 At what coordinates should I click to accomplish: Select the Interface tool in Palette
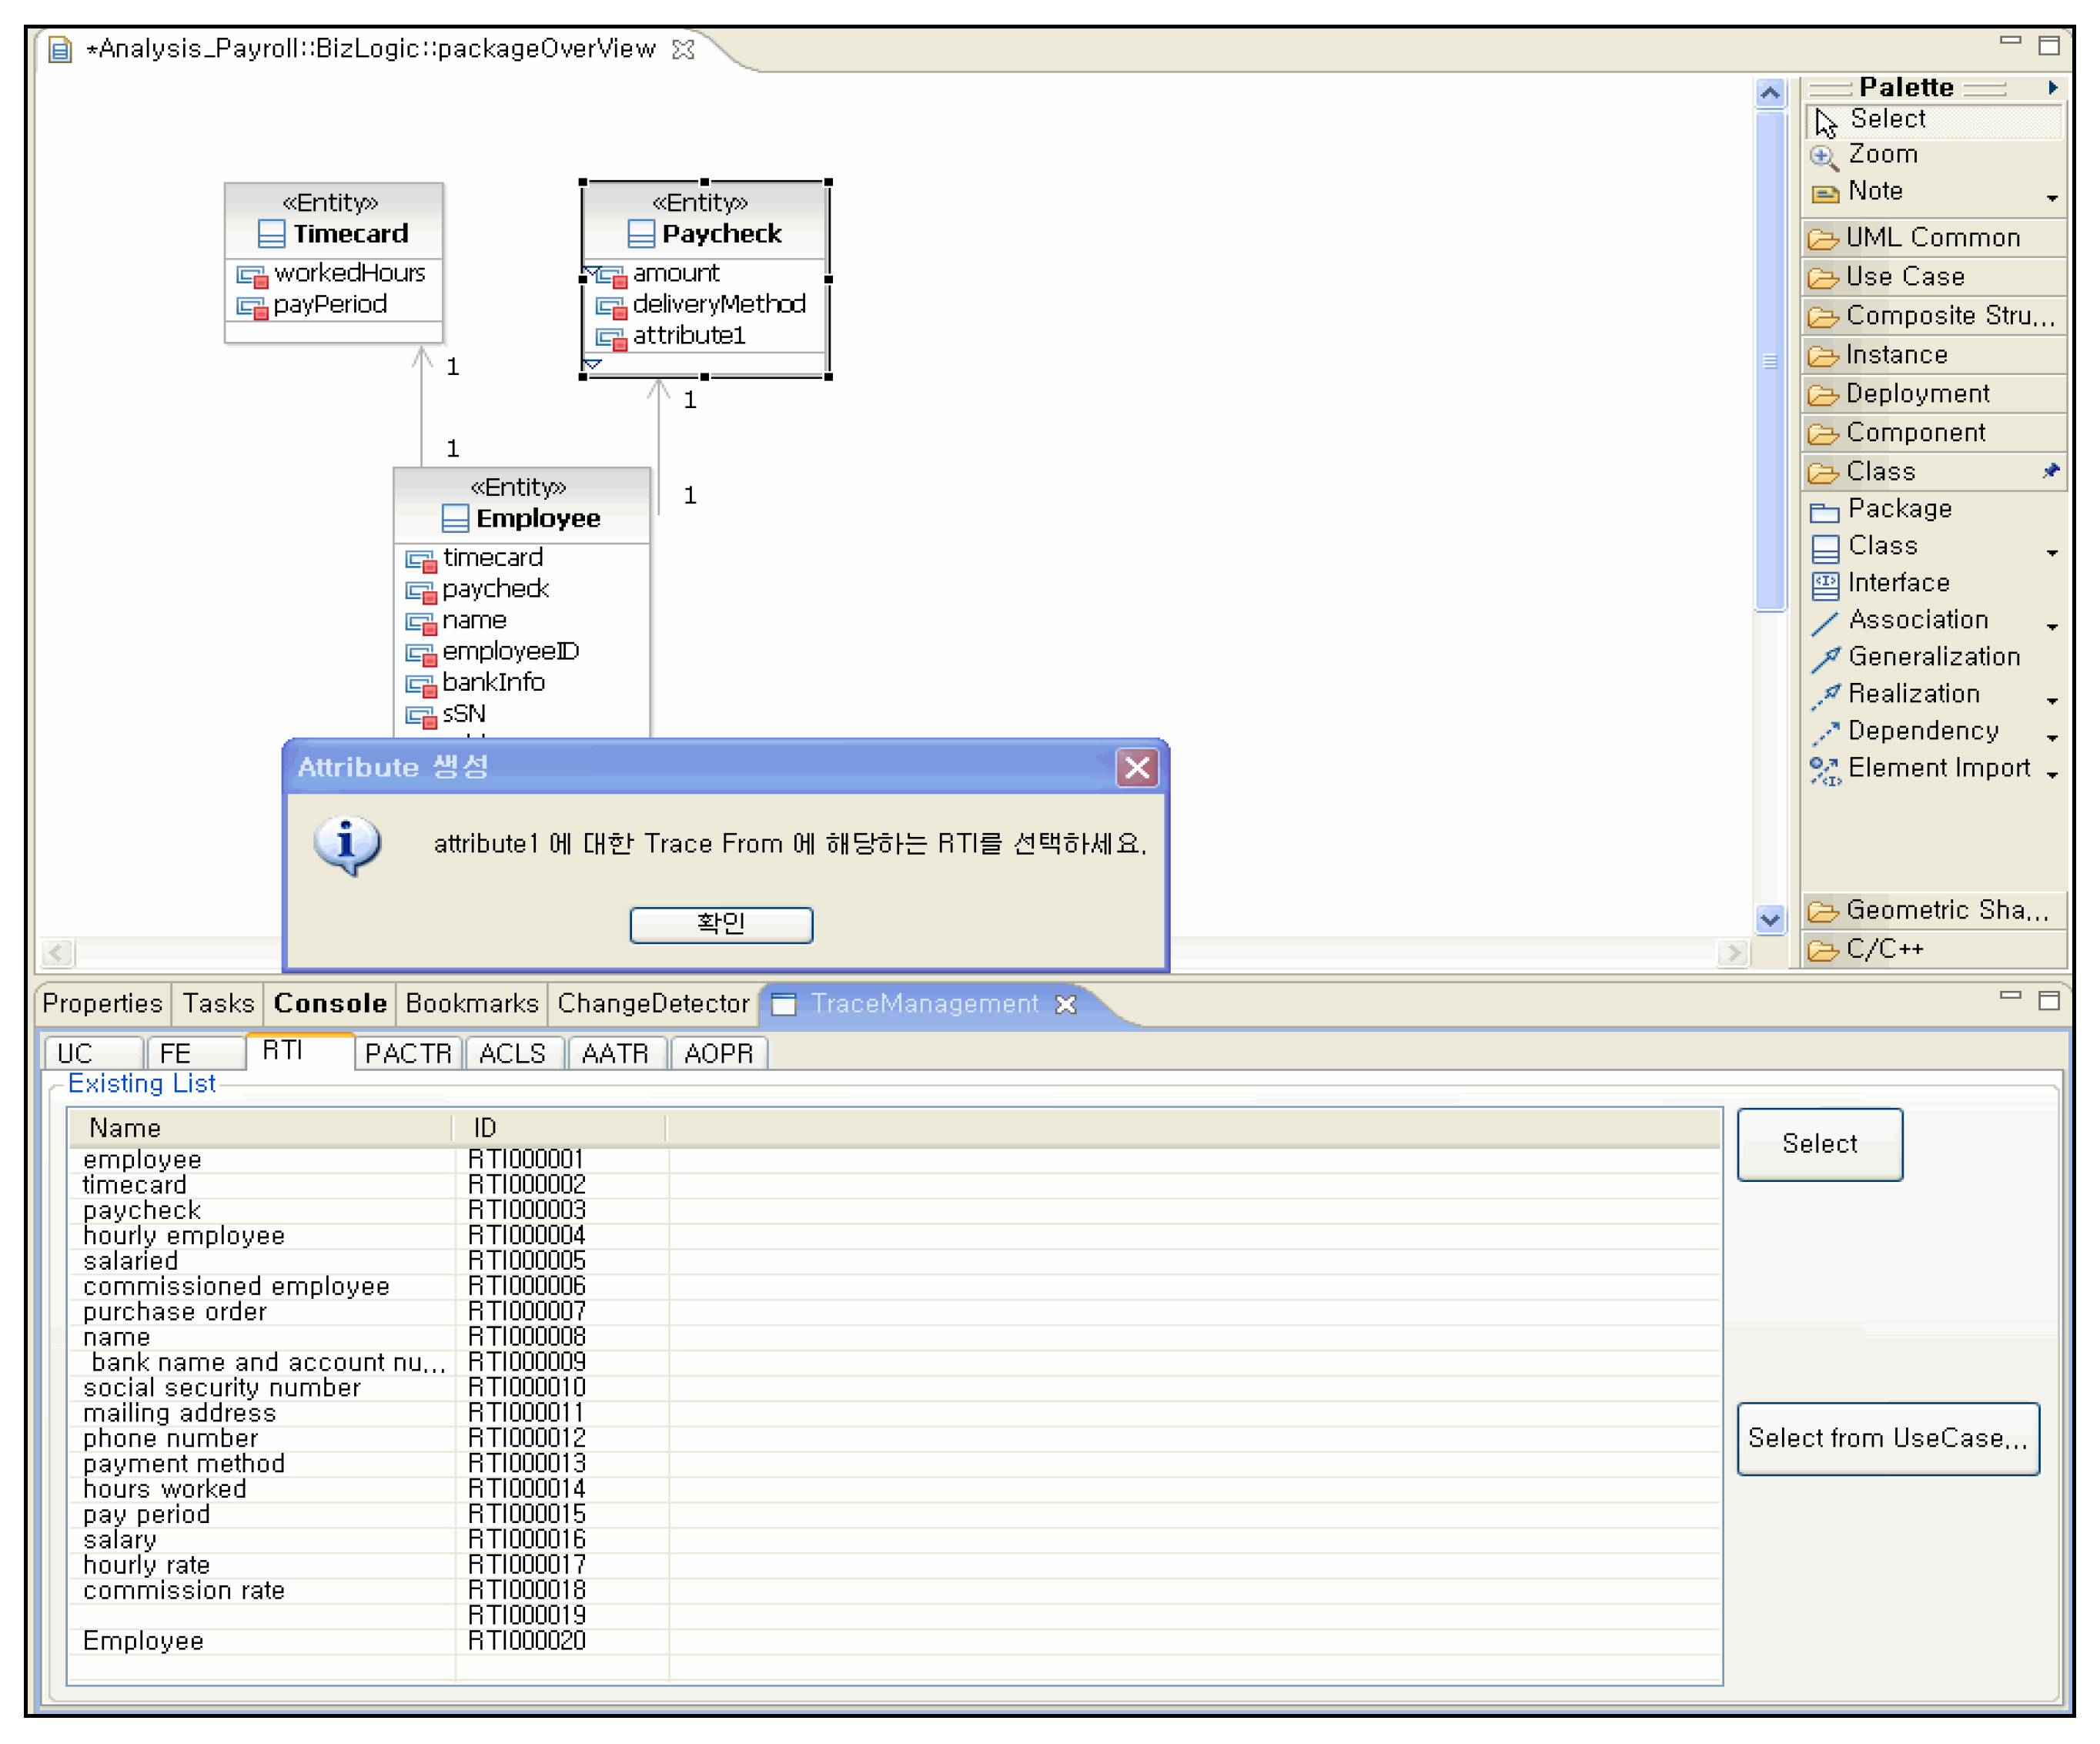pos(1897,583)
